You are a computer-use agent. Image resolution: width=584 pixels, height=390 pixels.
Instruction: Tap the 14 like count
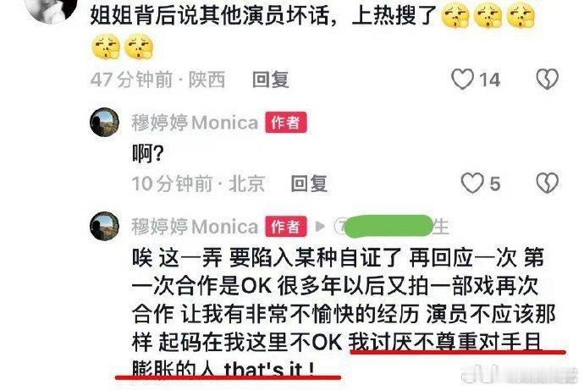click(489, 80)
